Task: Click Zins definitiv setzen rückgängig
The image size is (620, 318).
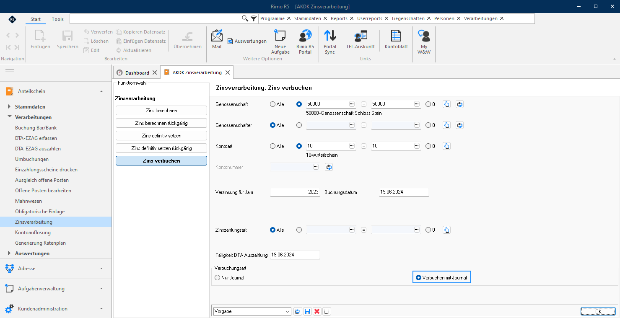Action: [161, 148]
